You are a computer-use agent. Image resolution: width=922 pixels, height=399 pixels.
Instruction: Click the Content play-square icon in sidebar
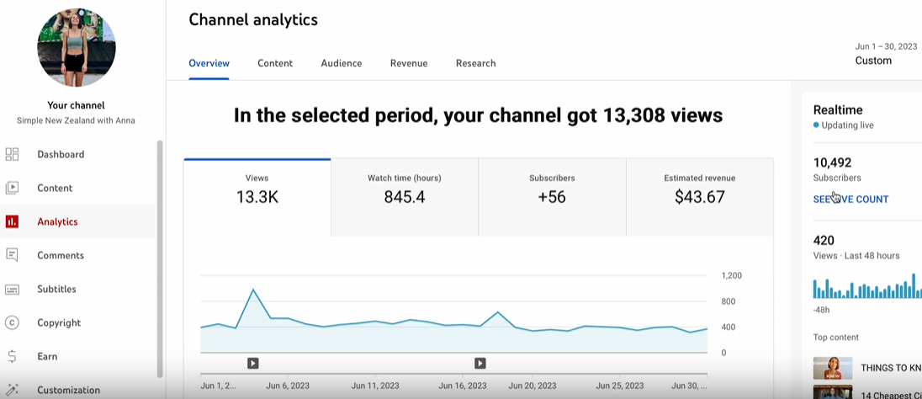click(x=12, y=188)
